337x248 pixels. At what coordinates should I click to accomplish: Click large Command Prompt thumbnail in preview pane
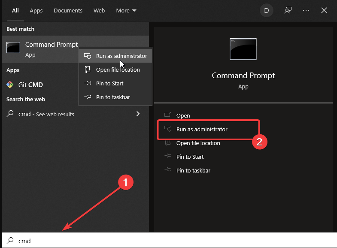(243, 49)
